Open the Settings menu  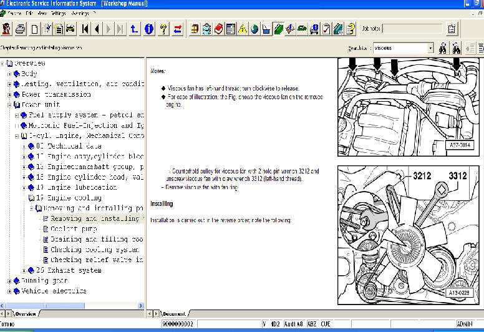58,12
